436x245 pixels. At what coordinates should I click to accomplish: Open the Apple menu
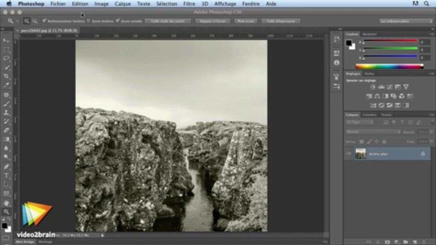point(9,4)
